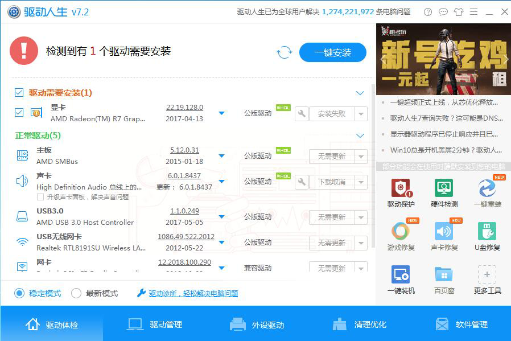Launch the 一键装机 tool
The width and height of the screenshot is (511, 341).
[401, 280]
